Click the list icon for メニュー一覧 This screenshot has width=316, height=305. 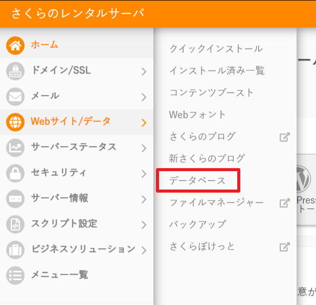click(x=15, y=275)
